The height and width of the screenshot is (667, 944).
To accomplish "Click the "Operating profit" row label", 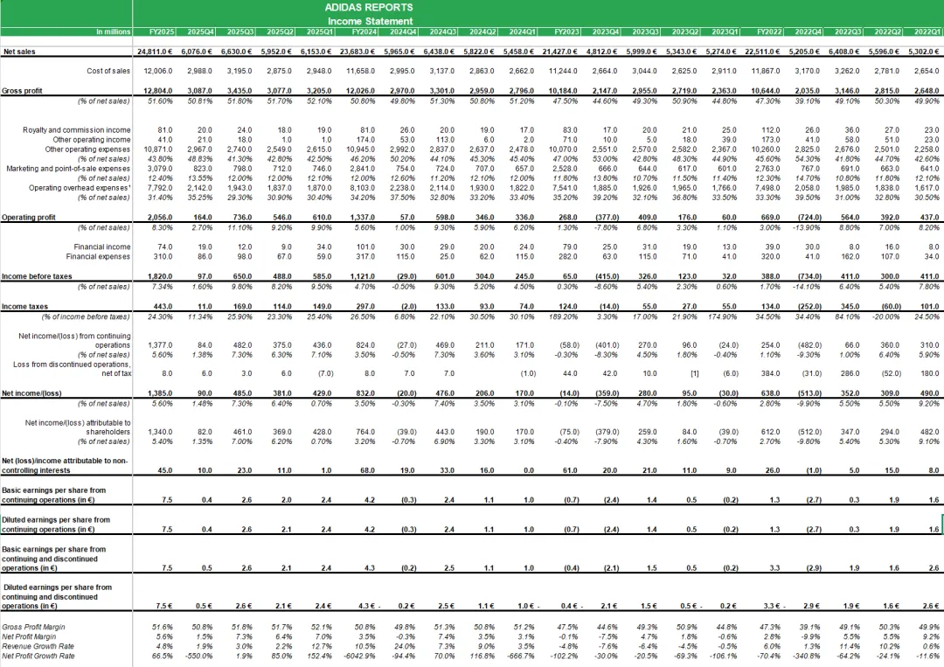I will click(28, 218).
